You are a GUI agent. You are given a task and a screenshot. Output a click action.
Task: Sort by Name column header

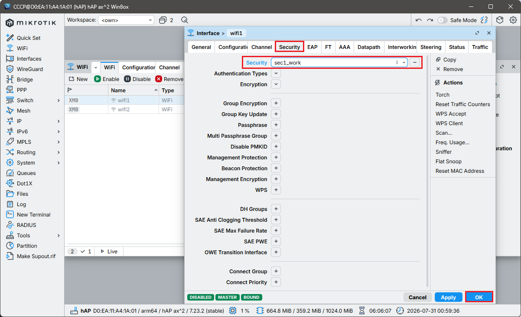point(134,90)
